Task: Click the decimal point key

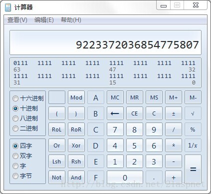Action: (154, 177)
